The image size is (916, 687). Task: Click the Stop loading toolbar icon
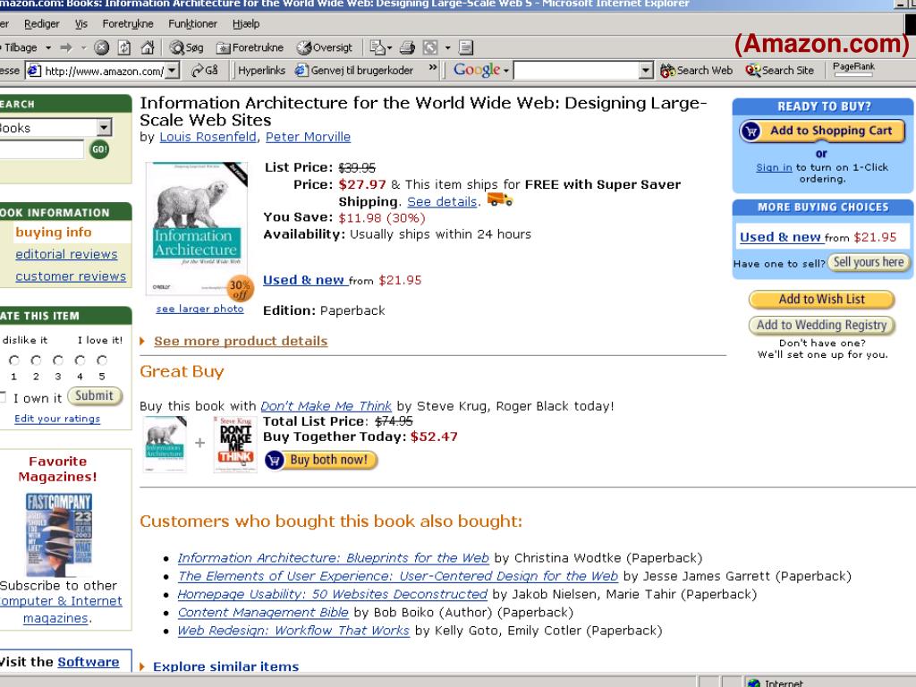click(x=102, y=47)
